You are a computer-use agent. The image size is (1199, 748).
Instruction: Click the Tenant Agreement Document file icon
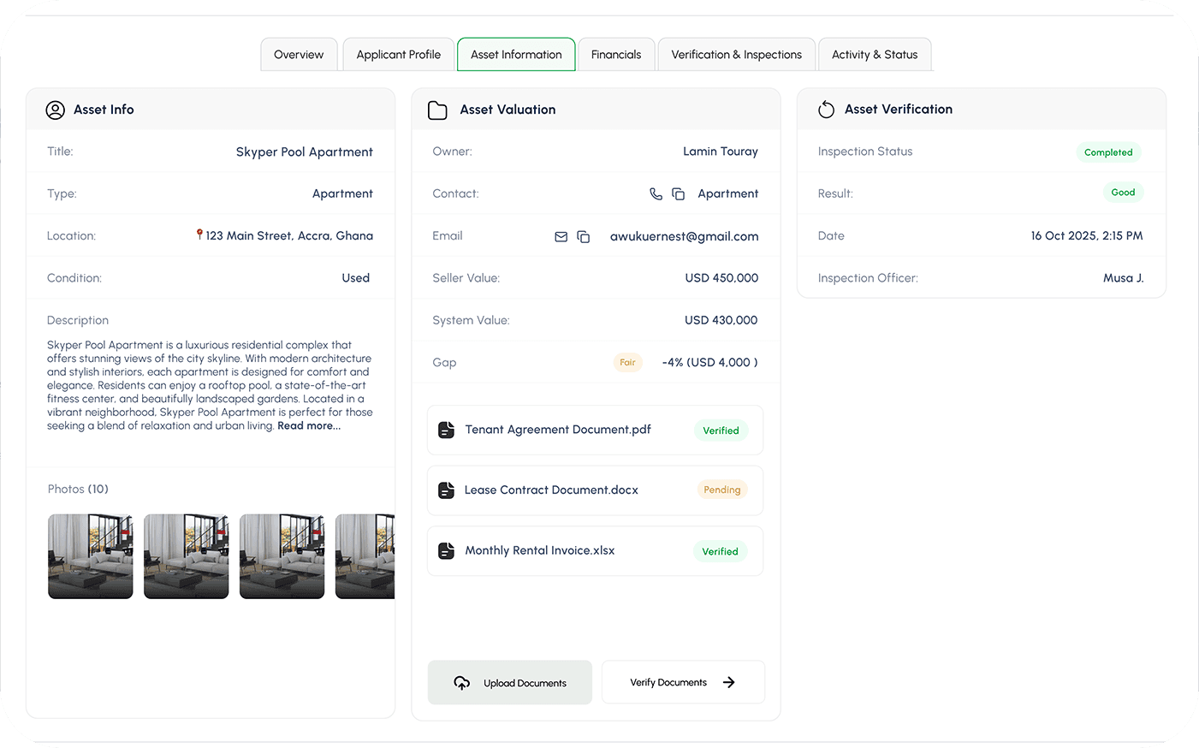coord(446,430)
